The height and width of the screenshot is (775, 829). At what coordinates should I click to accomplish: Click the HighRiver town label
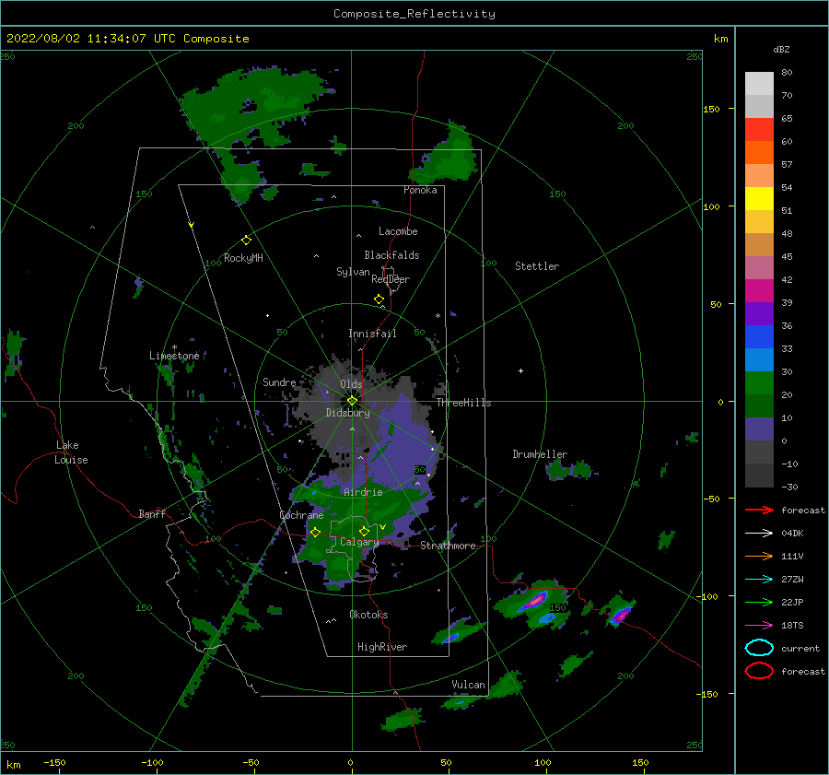(x=382, y=647)
